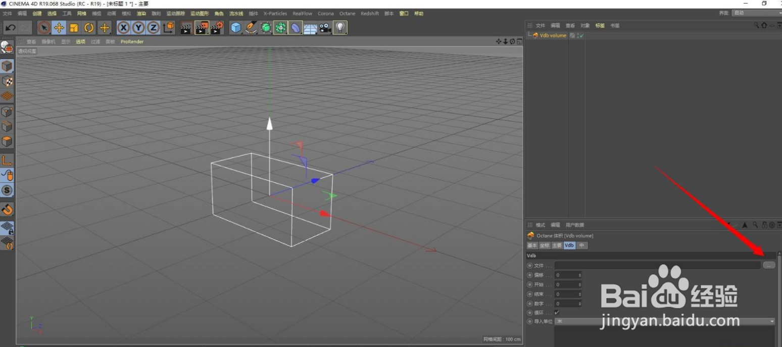Toggle Locked Workplane icon
Viewport: 782px width, 347px height.
point(7,228)
